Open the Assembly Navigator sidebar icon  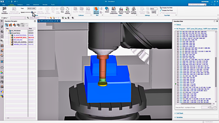[x=2, y=26]
